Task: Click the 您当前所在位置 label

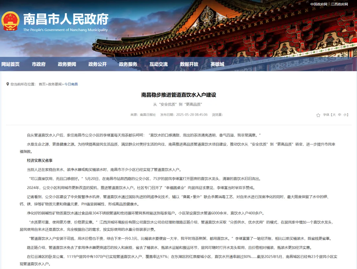Action: tap(23, 84)
